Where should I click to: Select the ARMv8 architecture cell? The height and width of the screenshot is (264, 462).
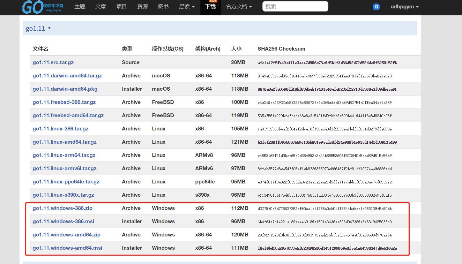[204, 155]
